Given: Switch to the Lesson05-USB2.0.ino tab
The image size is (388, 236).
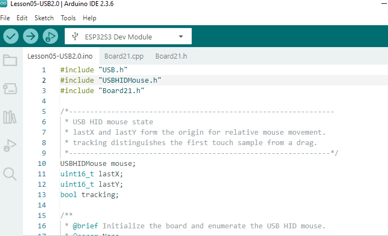Looking at the screenshot, I should point(60,56).
